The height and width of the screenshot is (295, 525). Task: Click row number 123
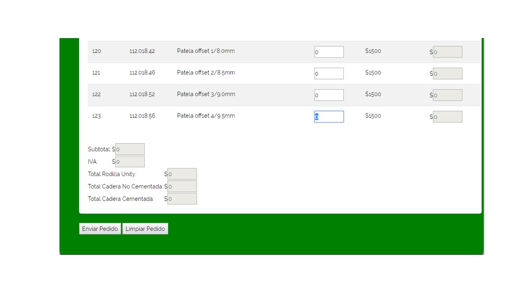(96, 116)
